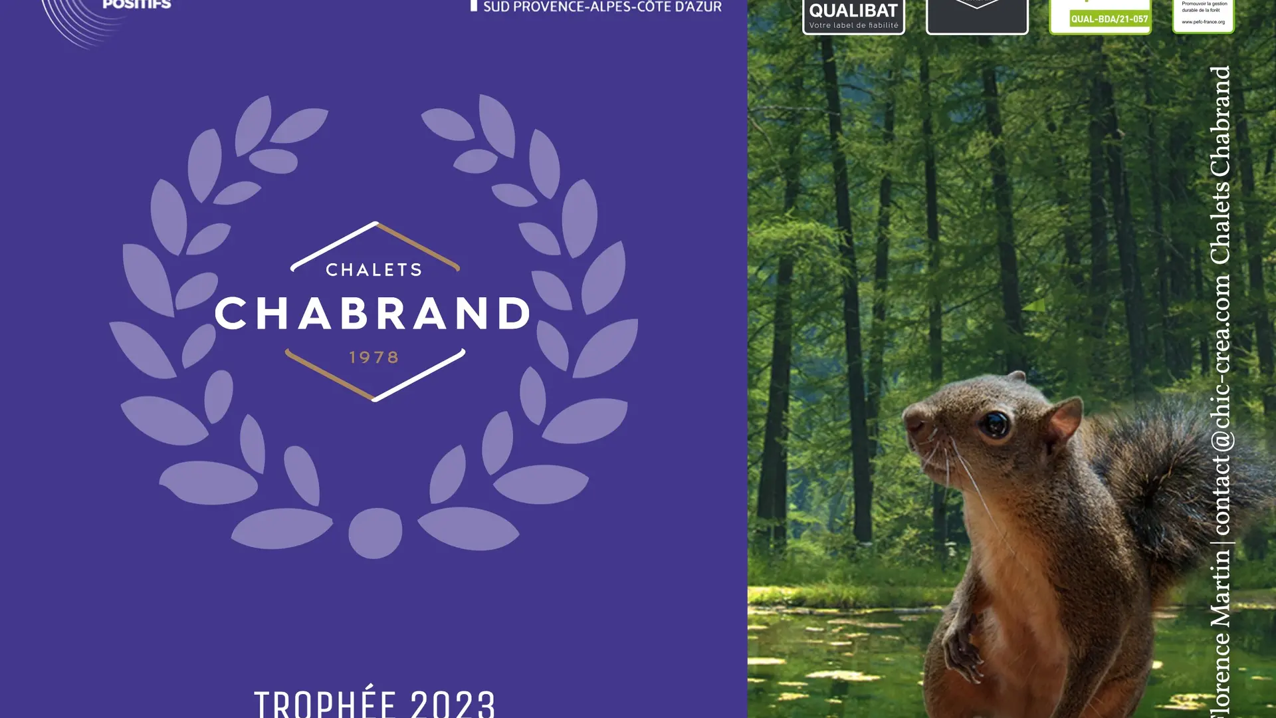Viewport: 1276px width, 718px height.
Task: Click the vertical Chalets Chabrand text
Action: [x=1220, y=166]
